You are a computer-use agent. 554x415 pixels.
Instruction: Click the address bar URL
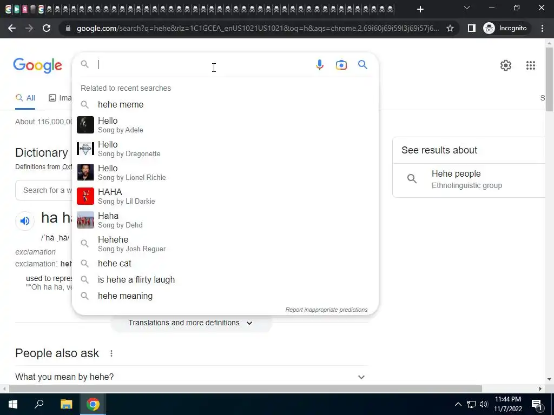coord(258,28)
